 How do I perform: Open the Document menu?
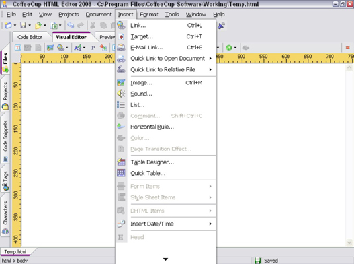(x=99, y=15)
